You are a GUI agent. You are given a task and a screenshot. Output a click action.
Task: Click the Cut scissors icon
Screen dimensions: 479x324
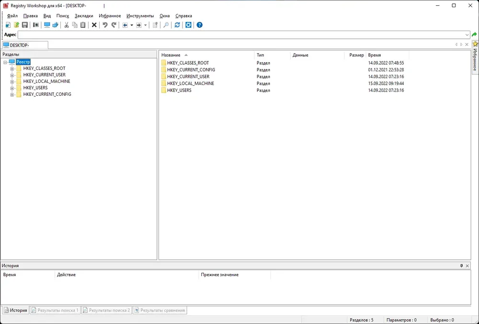[x=66, y=25]
